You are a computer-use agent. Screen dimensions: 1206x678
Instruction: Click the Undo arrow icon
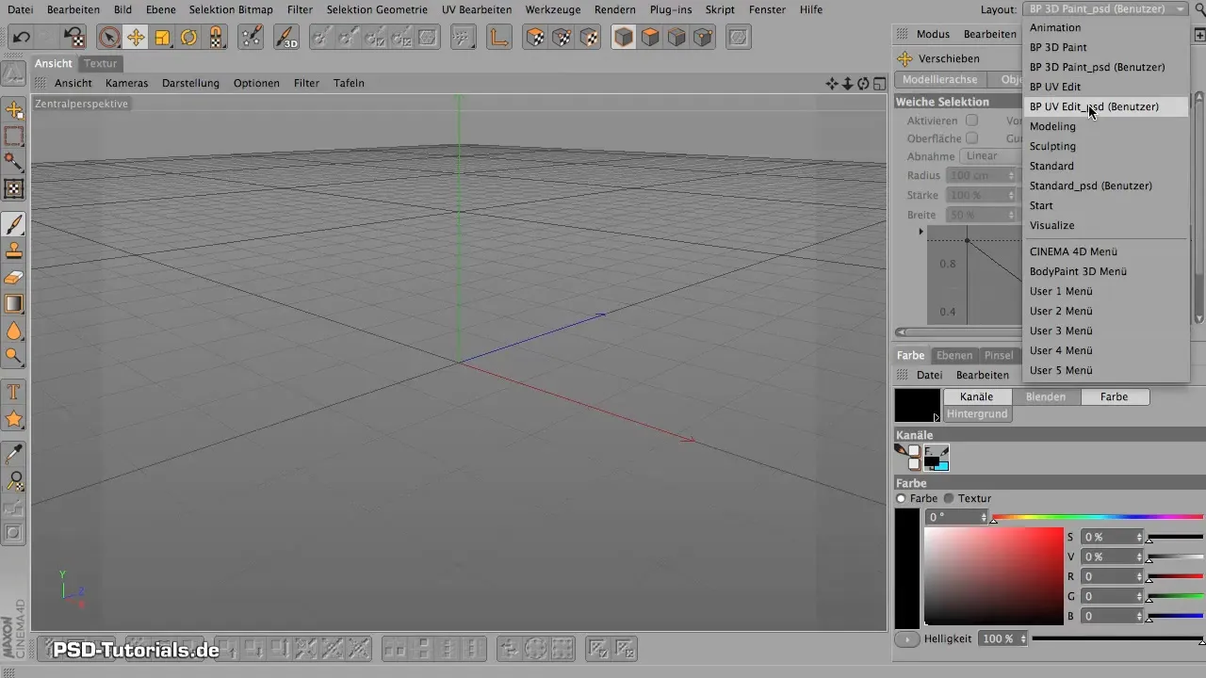pos(21,38)
